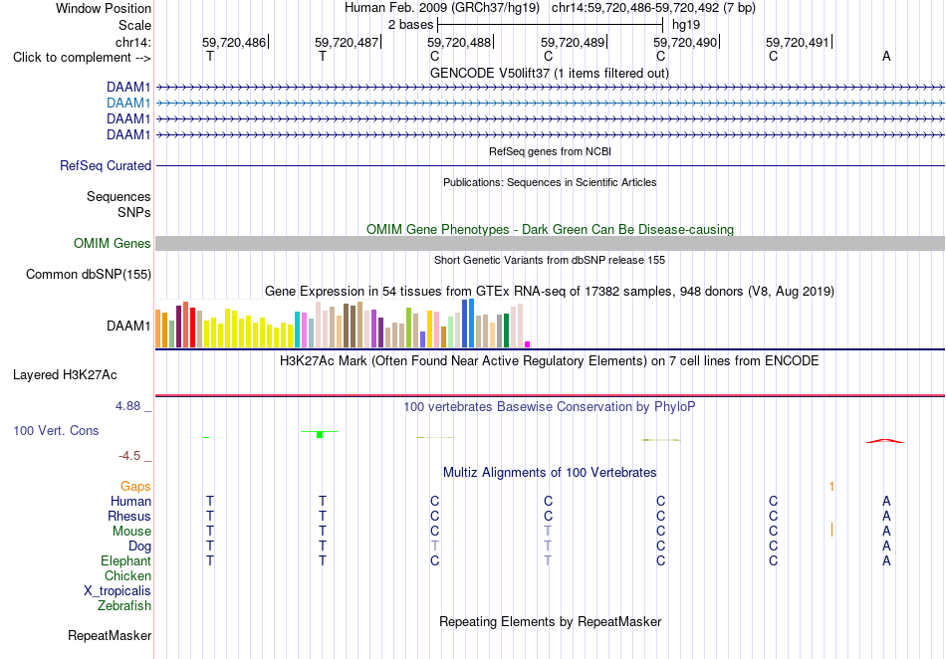Click the 'SNPs' track label
Image resolution: width=946 pixels, height=659 pixels.
(x=134, y=212)
